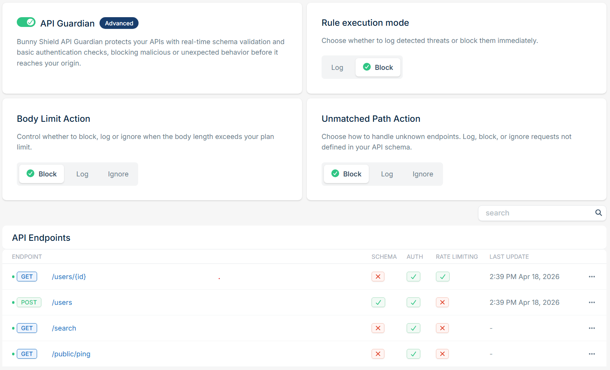Screen dimensions: 610x370
Task: Click the auth check icon for /users/{id}
Action: (x=413, y=277)
